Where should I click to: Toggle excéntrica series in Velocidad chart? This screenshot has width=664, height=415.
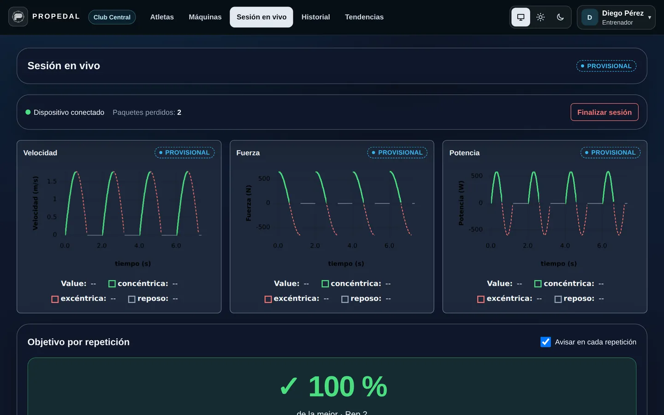(83, 299)
